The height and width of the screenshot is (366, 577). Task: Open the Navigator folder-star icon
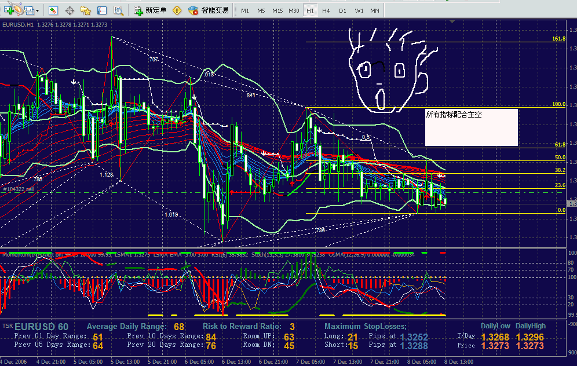(x=86, y=10)
